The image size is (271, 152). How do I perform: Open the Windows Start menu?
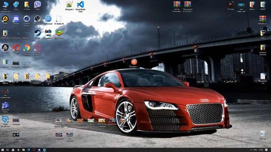[3, 150]
